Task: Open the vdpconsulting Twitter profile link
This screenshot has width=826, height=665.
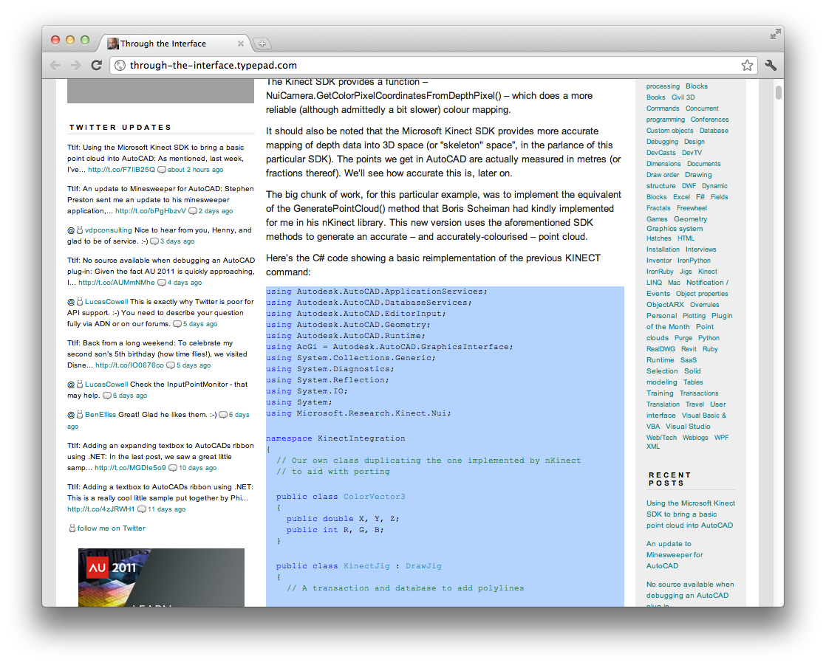Action: click(109, 230)
